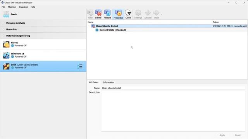Expand the Detection Engineering group
Viewport: 248px width, 139px height.
click(3, 36)
